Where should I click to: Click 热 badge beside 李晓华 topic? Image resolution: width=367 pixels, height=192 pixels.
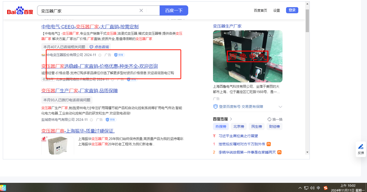pos(279,152)
